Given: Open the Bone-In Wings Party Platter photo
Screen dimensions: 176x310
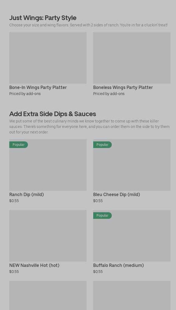Looking at the screenshot, I should (x=48, y=58).
